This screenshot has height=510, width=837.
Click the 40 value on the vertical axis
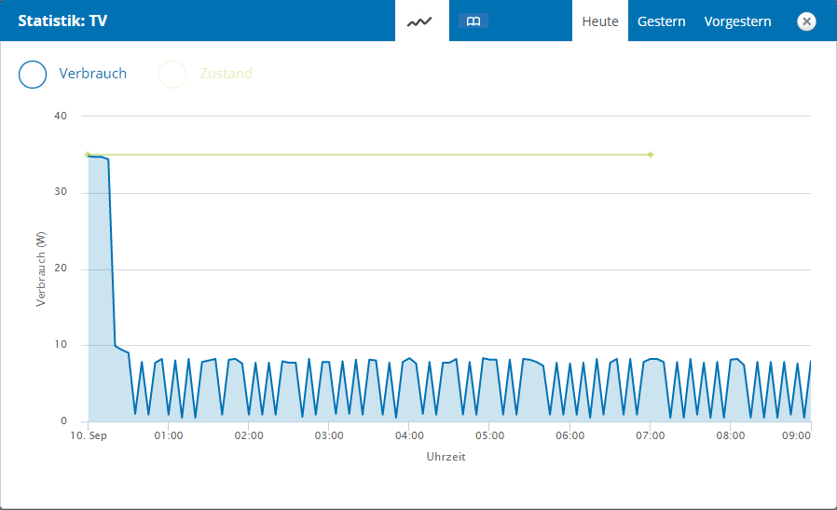(x=61, y=116)
